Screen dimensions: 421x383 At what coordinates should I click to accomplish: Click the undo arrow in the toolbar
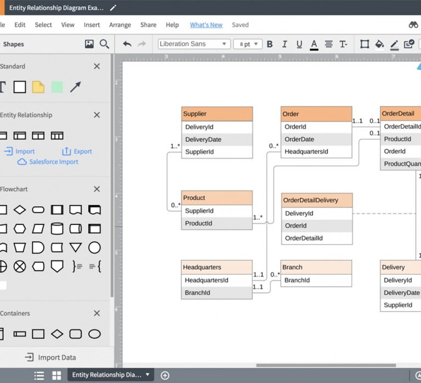tap(127, 44)
